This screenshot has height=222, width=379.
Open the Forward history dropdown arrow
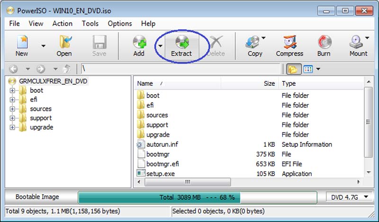[55, 69]
